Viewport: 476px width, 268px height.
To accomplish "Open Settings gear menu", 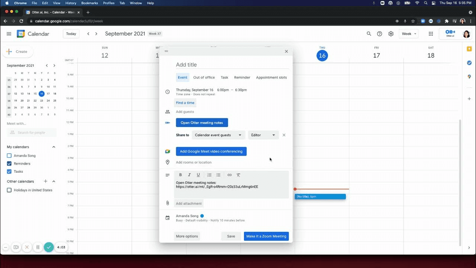I will pos(391,33).
